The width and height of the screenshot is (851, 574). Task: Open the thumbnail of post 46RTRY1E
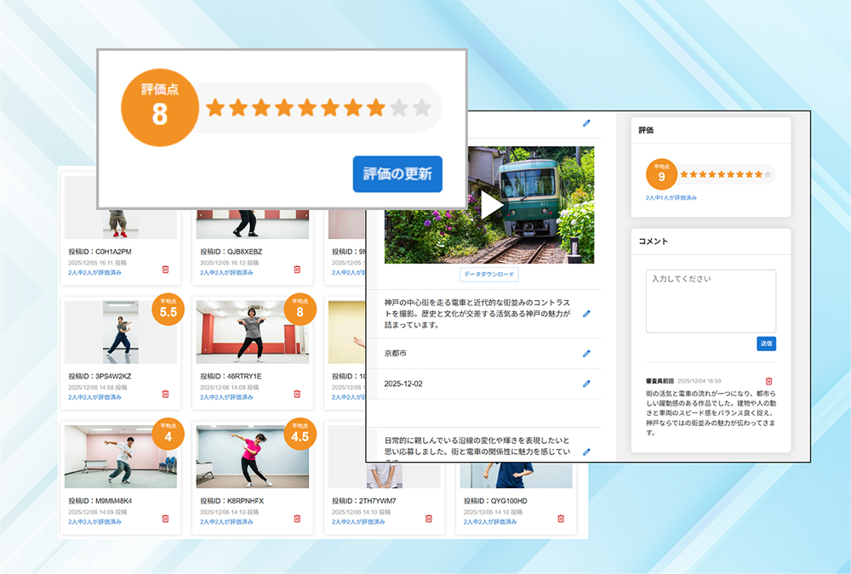coord(253,332)
